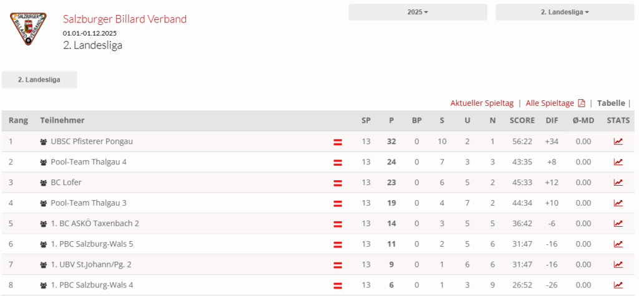Image resolution: width=639 pixels, height=296 pixels.
Task: Open the Aktueller Spieltag link
Action: point(482,103)
